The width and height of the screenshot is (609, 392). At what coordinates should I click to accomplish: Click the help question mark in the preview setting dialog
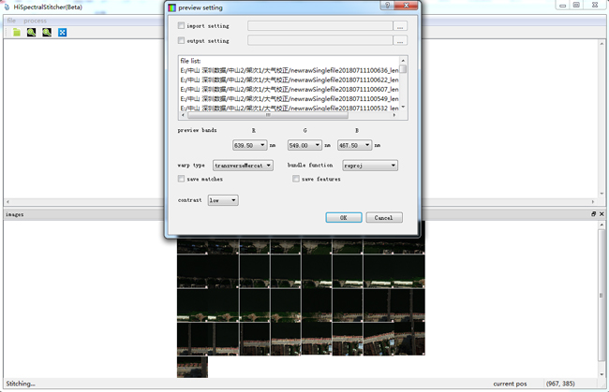click(387, 6)
